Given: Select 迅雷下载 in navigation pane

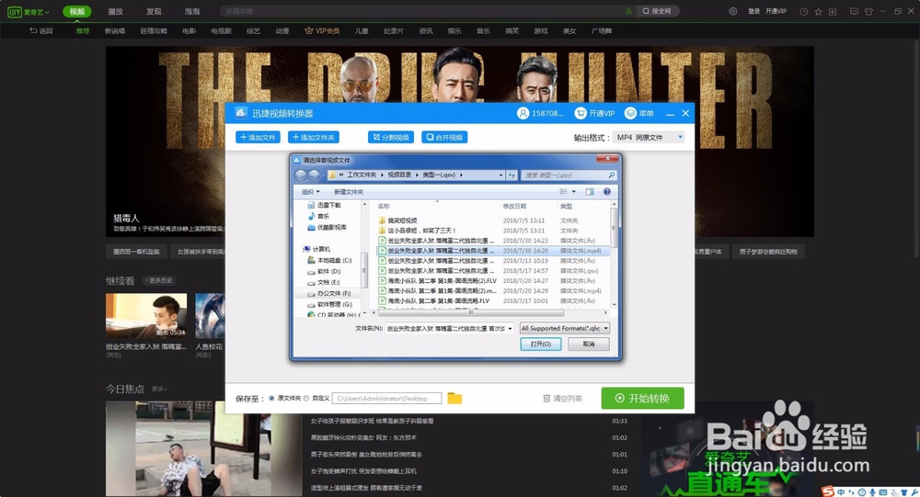Looking at the screenshot, I should coord(324,205).
